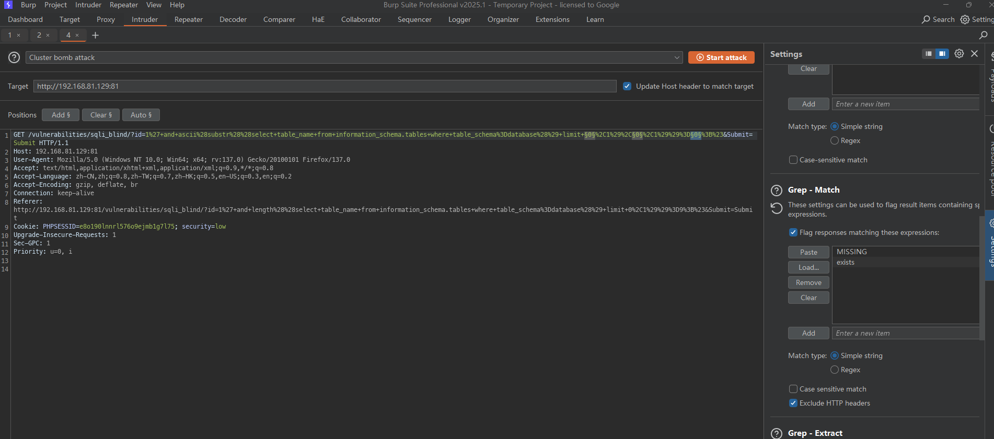Screen dimensions: 994x439
Task: Toggle Exclude HTTP headers checkbox
Action: [793, 403]
